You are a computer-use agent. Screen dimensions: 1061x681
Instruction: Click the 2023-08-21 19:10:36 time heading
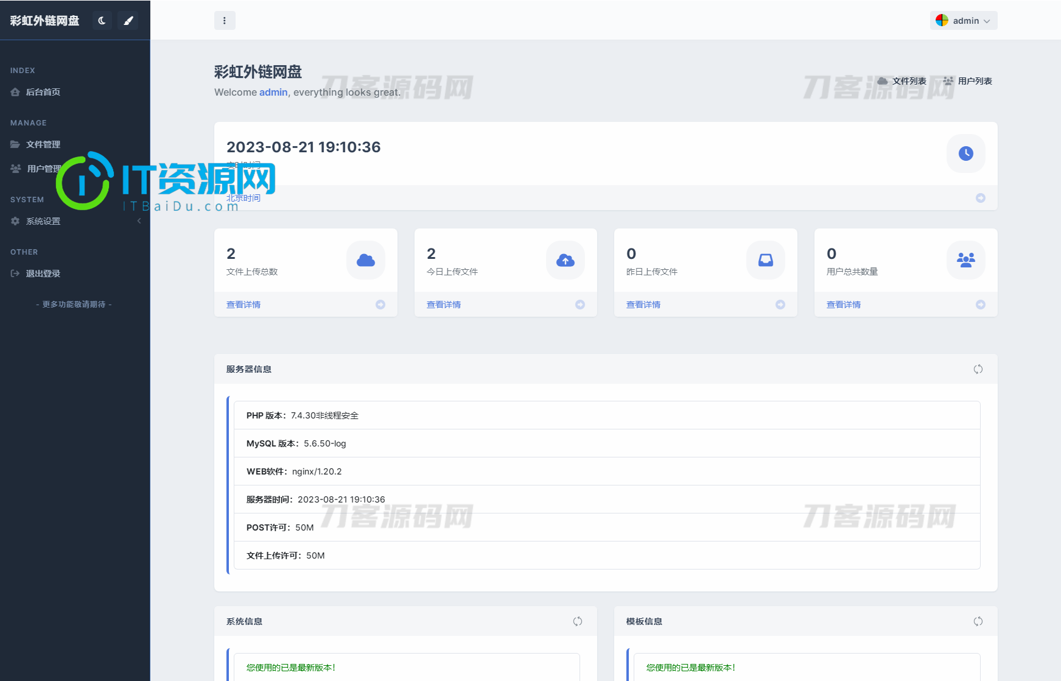pyautogui.click(x=304, y=147)
